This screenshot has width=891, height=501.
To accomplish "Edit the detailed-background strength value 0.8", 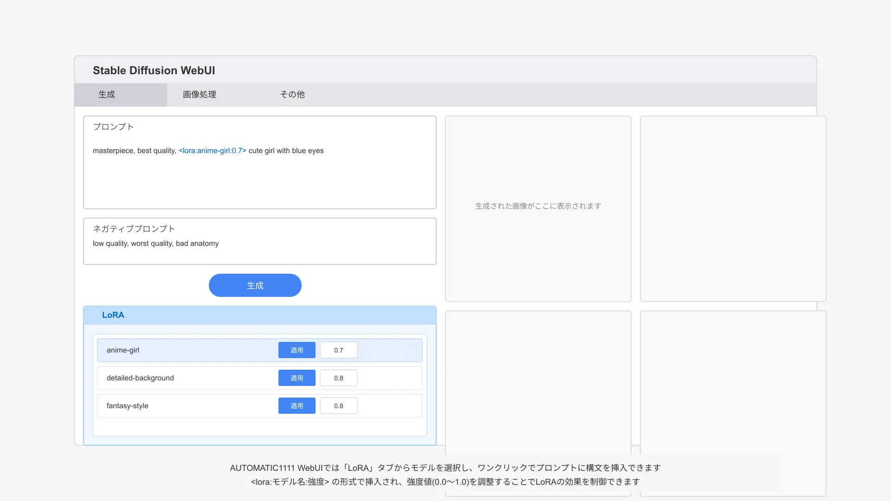I will [339, 378].
